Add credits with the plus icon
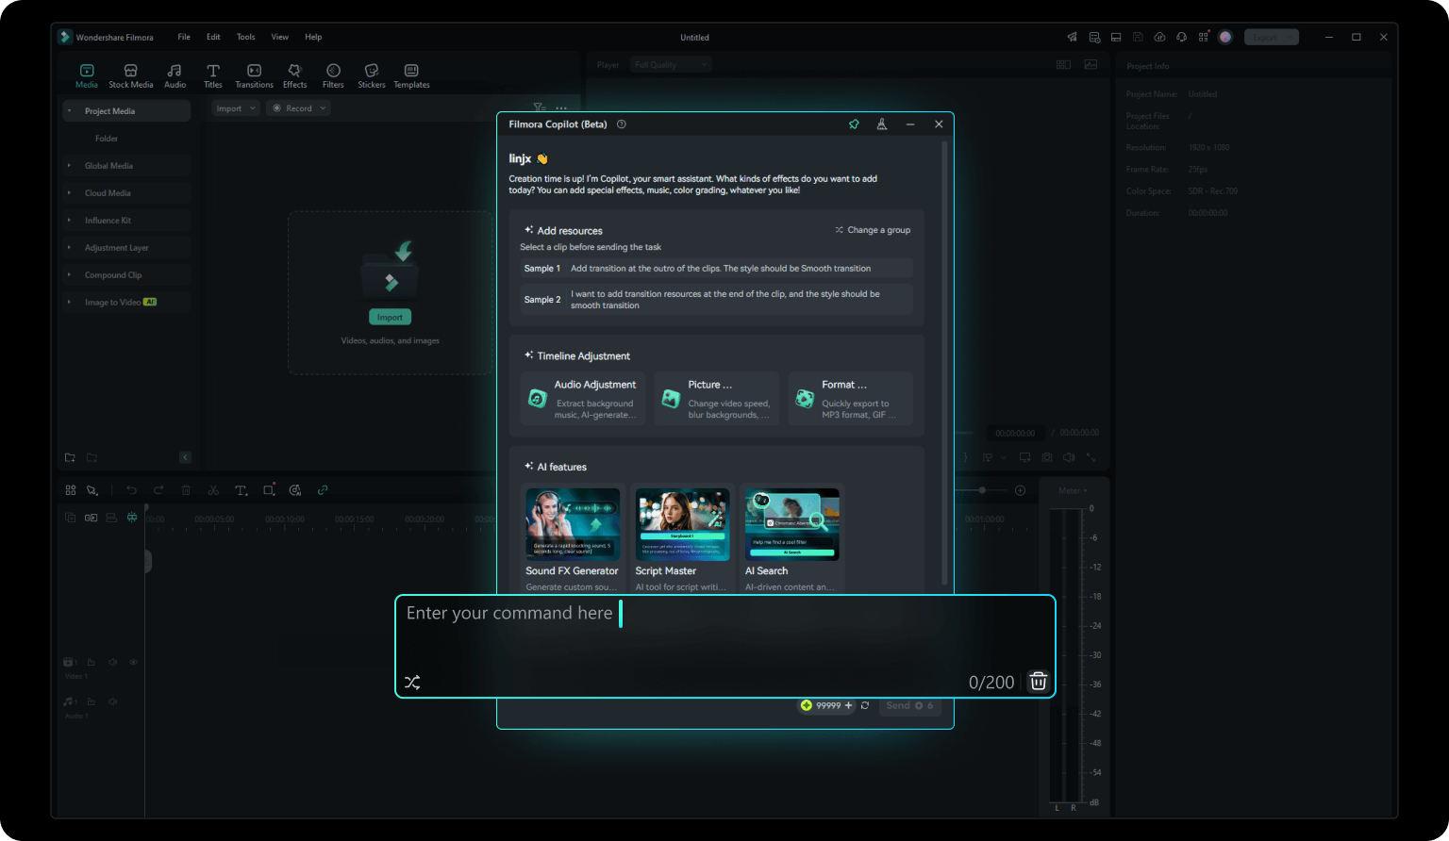1449x841 pixels. [848, 705]
